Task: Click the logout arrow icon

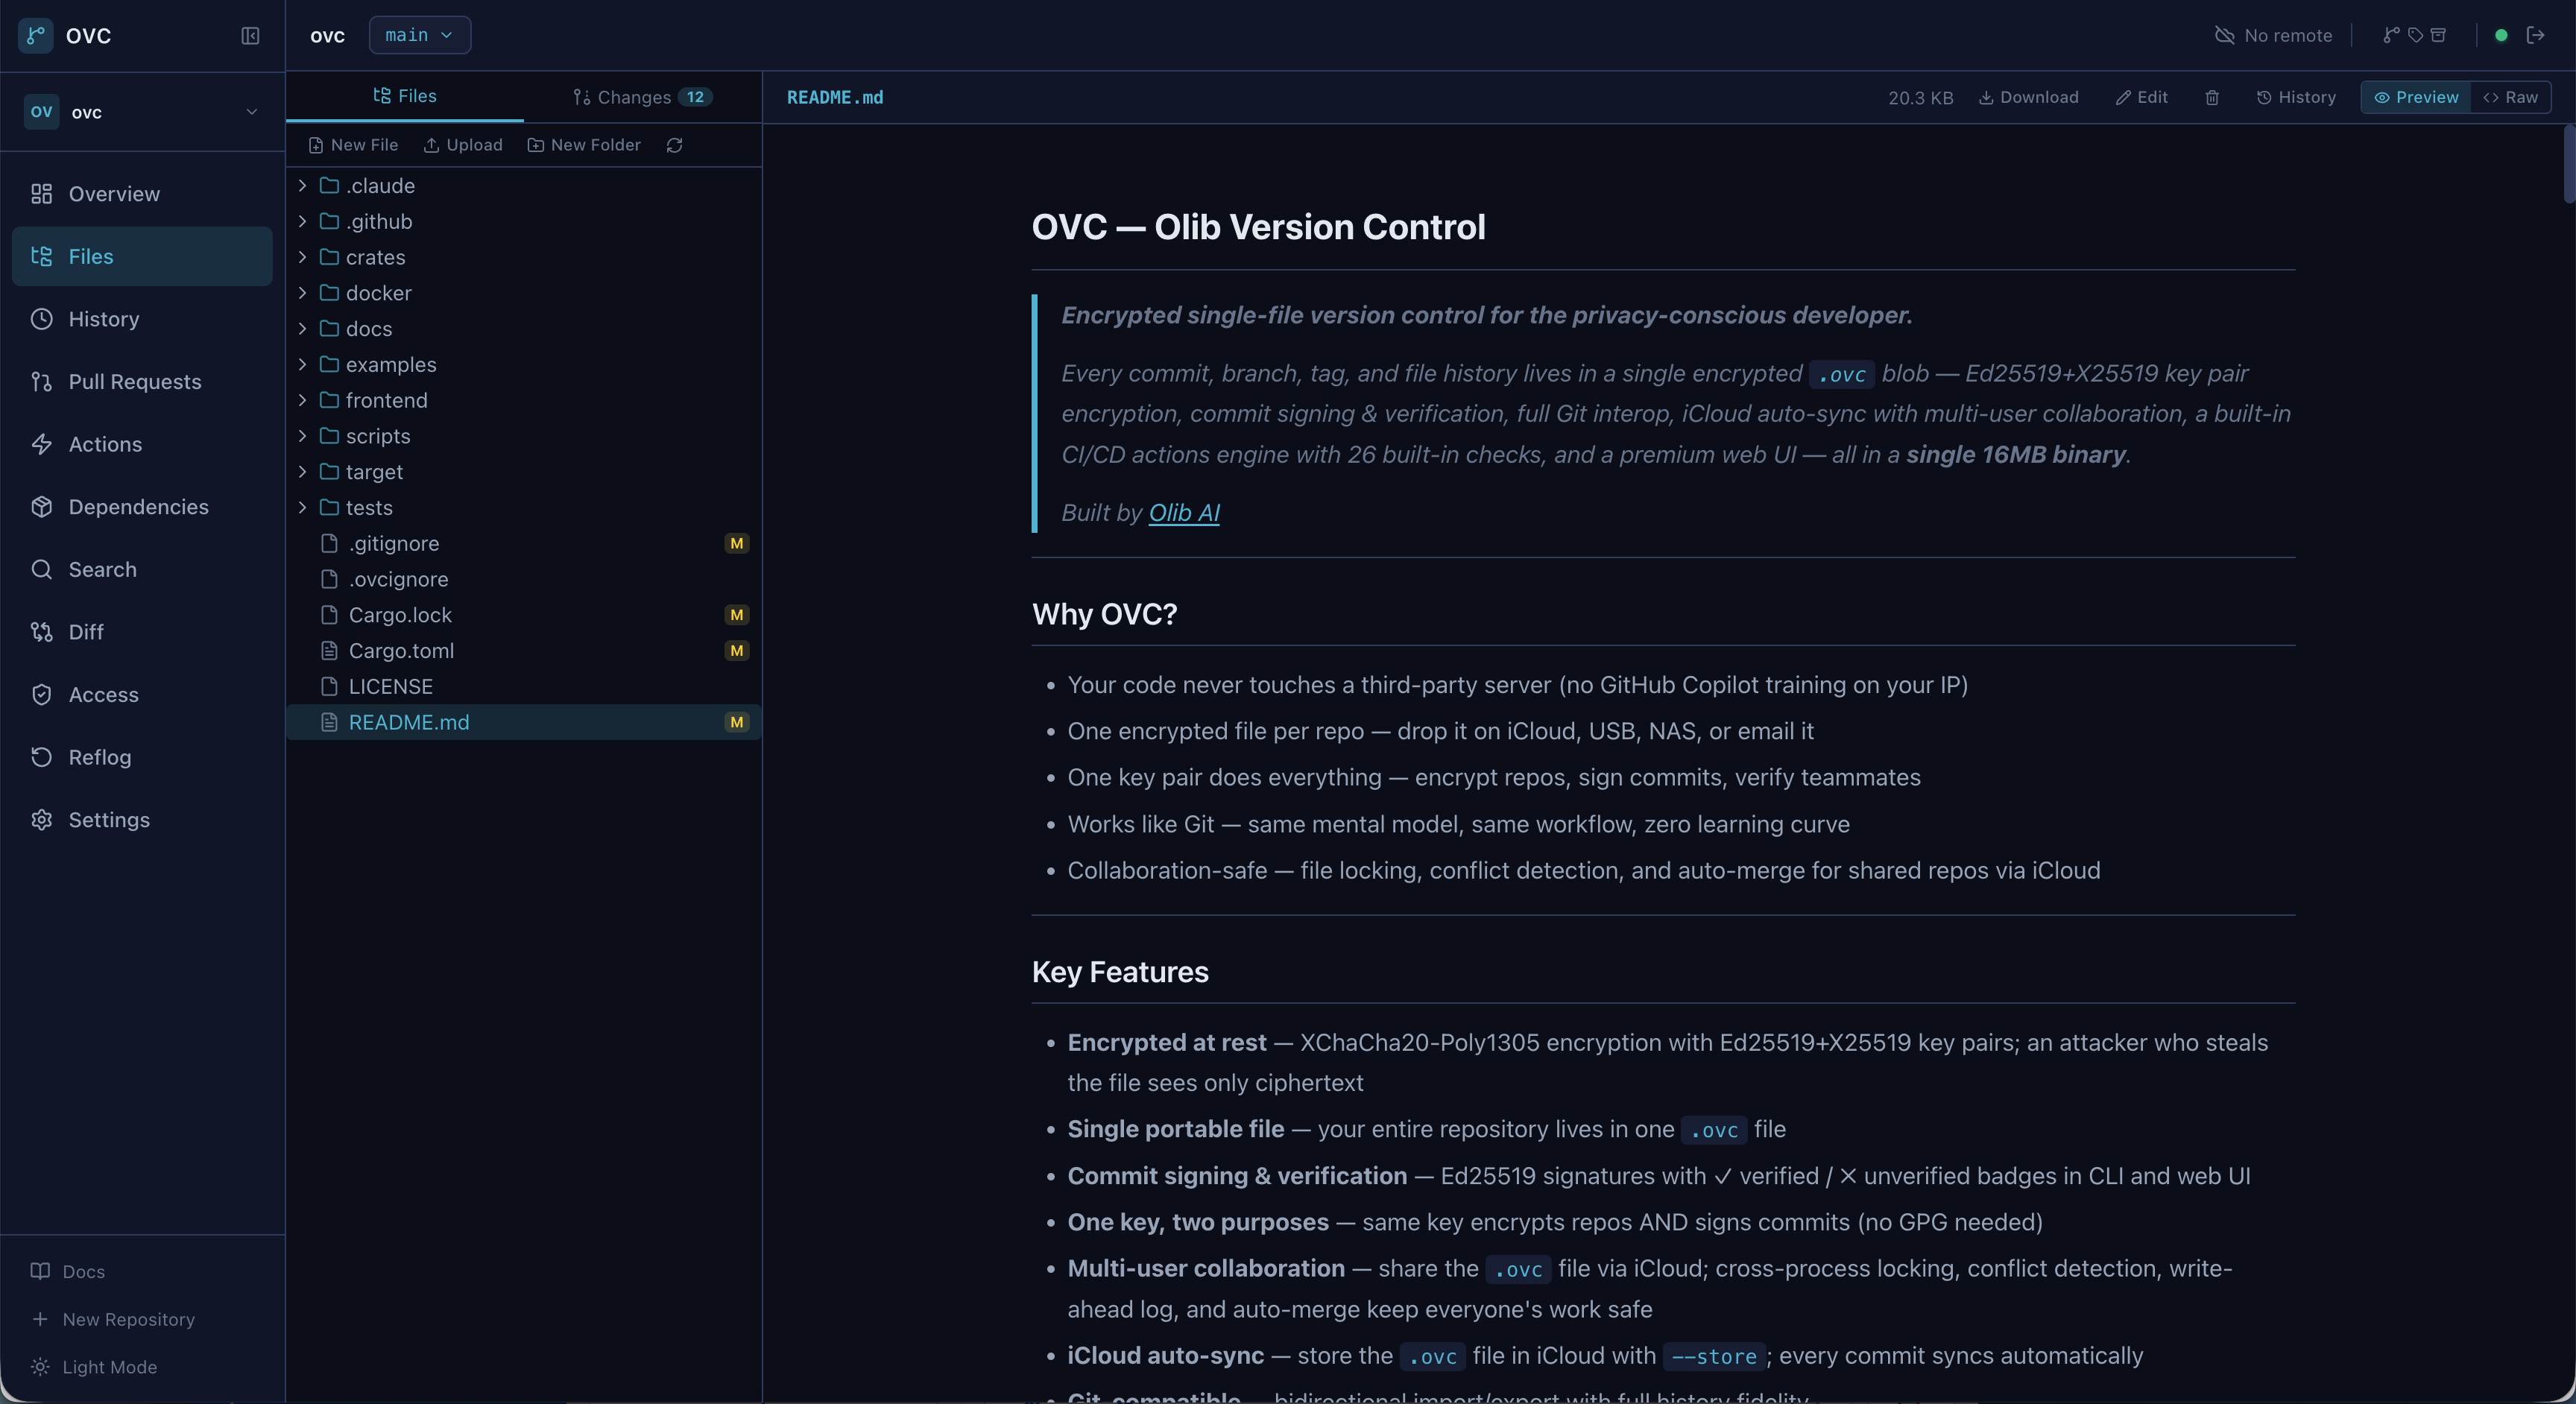Action: (2535, 35)
